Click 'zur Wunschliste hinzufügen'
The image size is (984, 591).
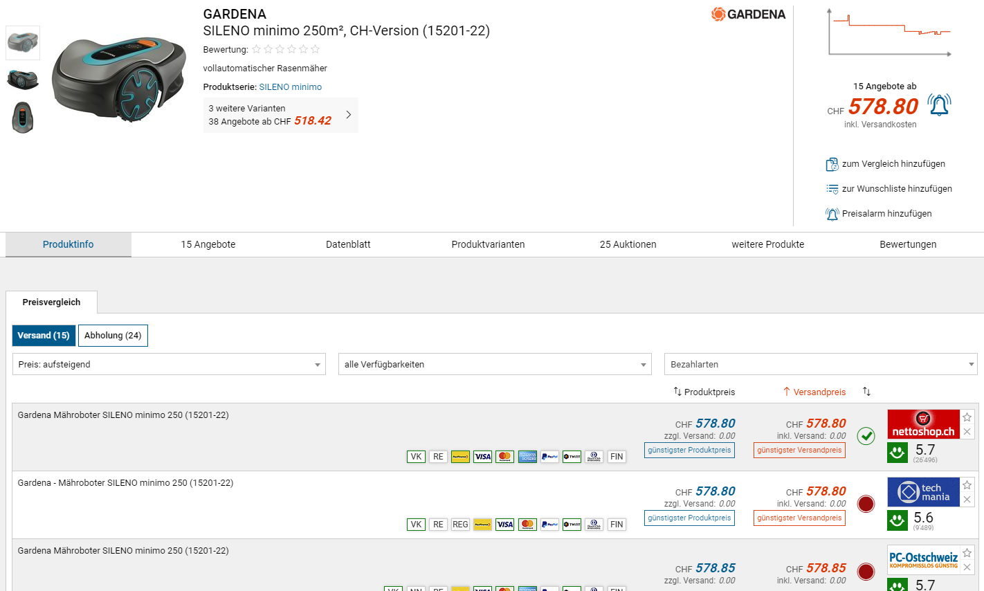[897, 189]
